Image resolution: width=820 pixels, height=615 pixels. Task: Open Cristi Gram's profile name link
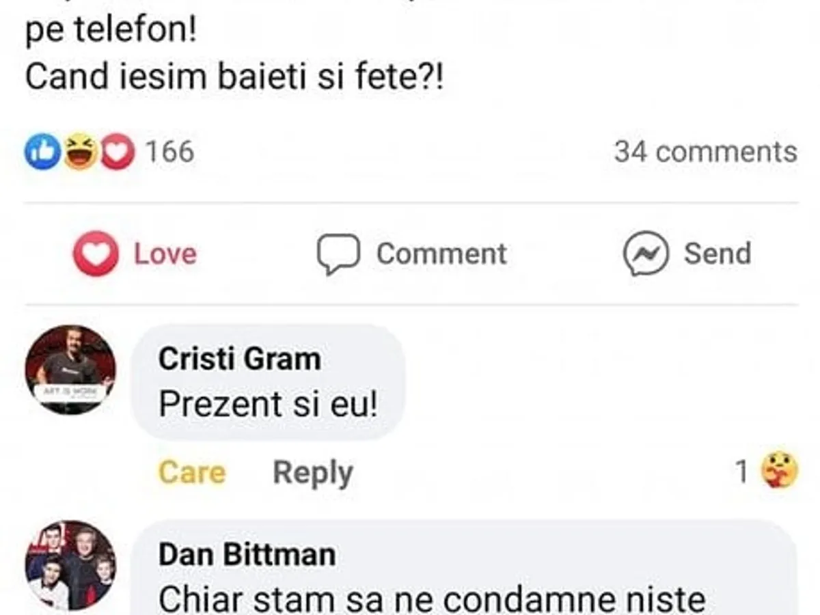239,359
